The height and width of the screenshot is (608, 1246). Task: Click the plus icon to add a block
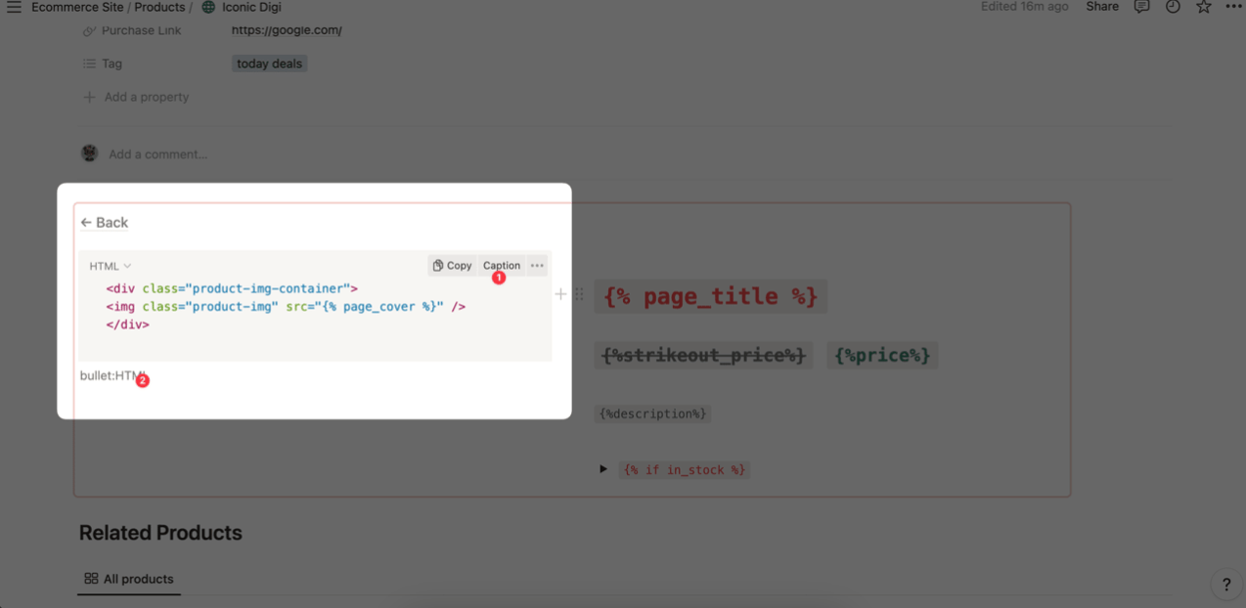(560, 293)
